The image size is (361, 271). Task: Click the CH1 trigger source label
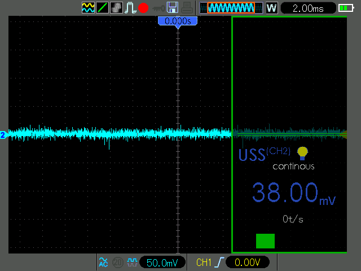click(204, 262)
